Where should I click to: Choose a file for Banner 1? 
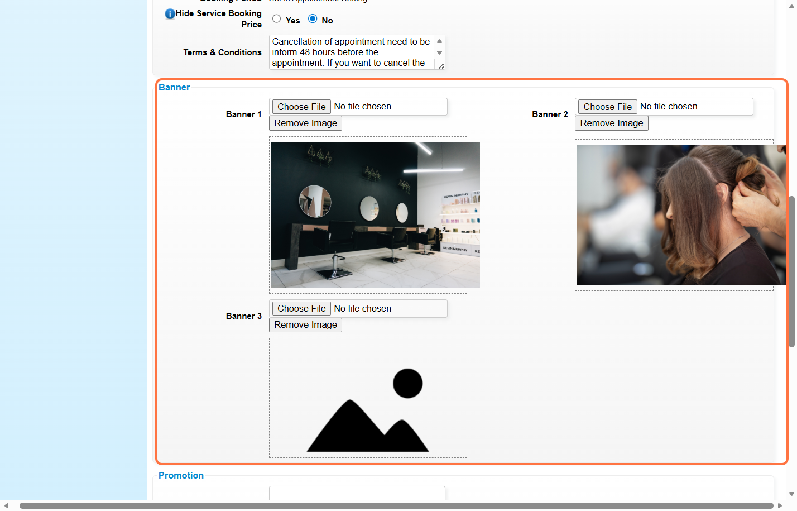[x=301, y=107]
